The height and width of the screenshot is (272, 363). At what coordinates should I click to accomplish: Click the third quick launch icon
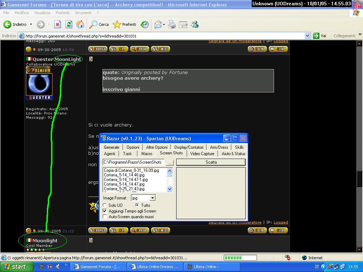point(57,267)
